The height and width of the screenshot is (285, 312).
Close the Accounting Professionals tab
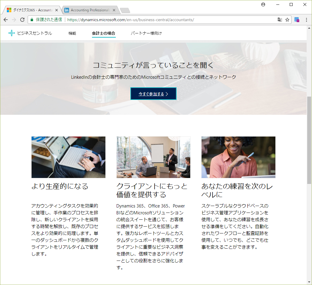(x=114, y=10)
